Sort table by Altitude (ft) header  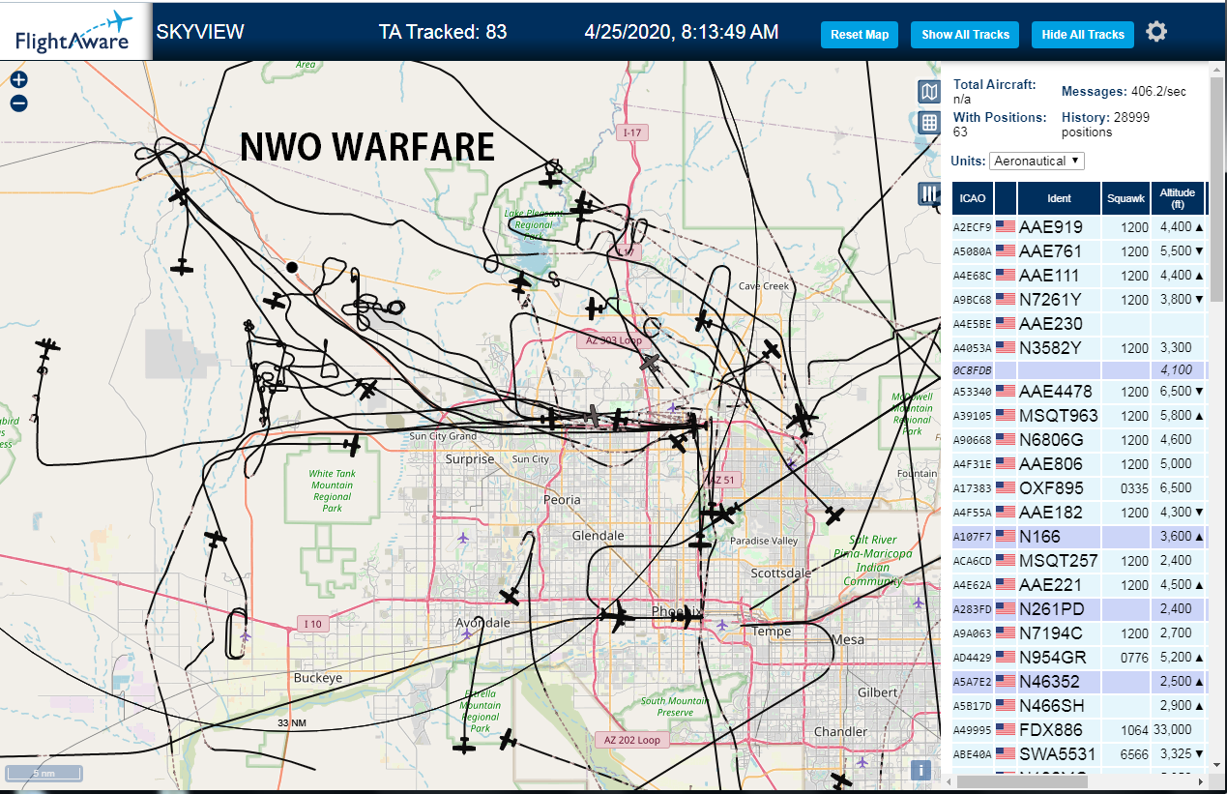tap(1179, 198)
